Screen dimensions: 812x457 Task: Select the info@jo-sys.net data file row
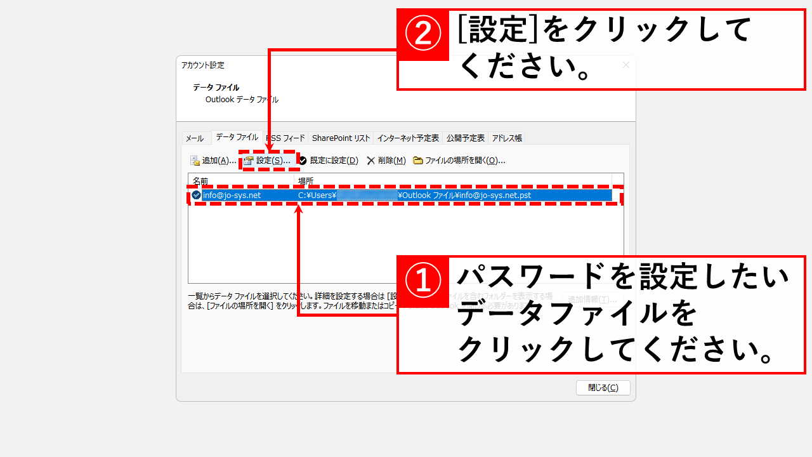coord(232,195)
